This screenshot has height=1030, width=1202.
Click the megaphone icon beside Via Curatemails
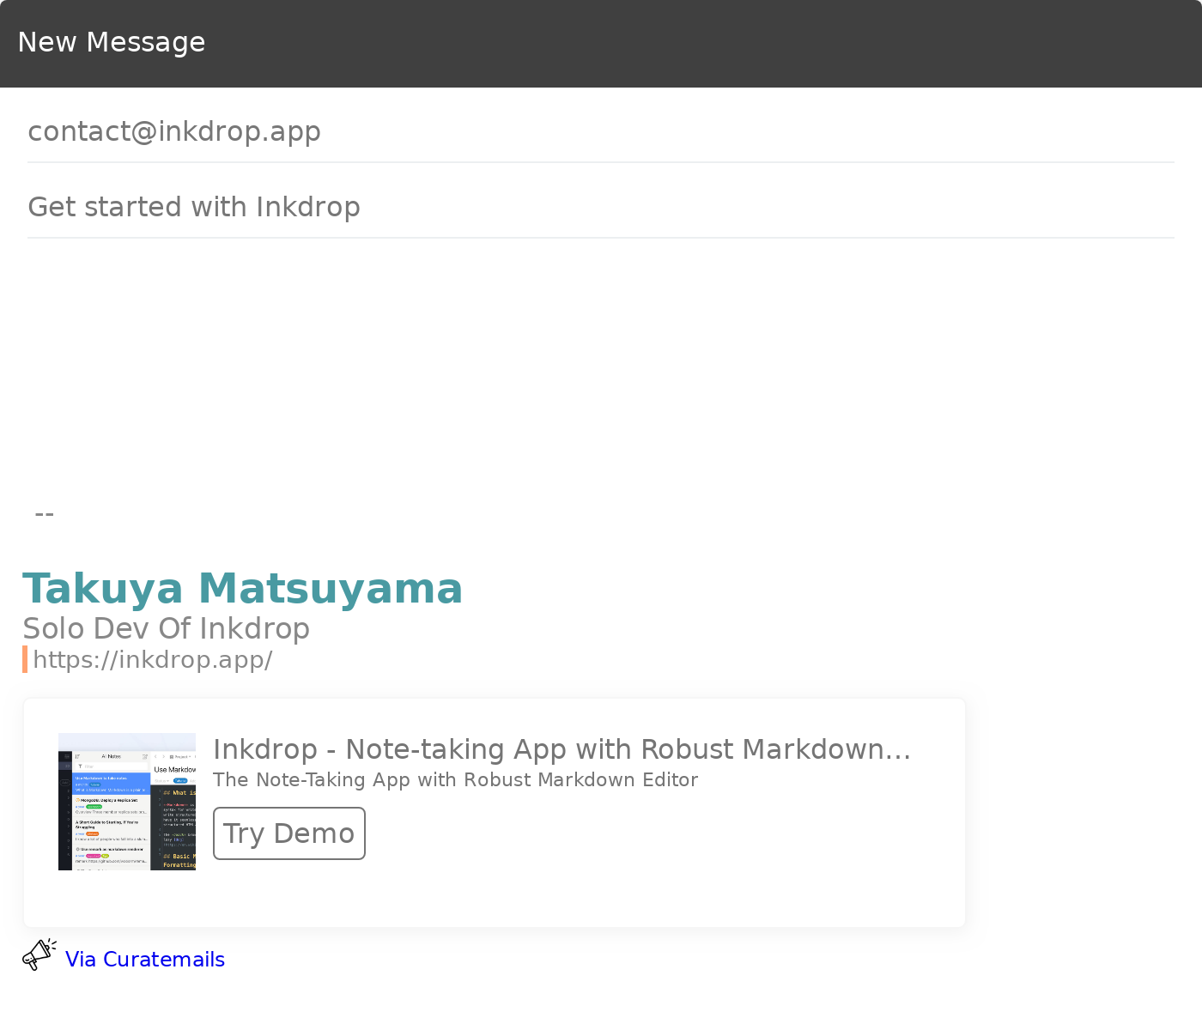pyautogui.click(x=39, y=954)
